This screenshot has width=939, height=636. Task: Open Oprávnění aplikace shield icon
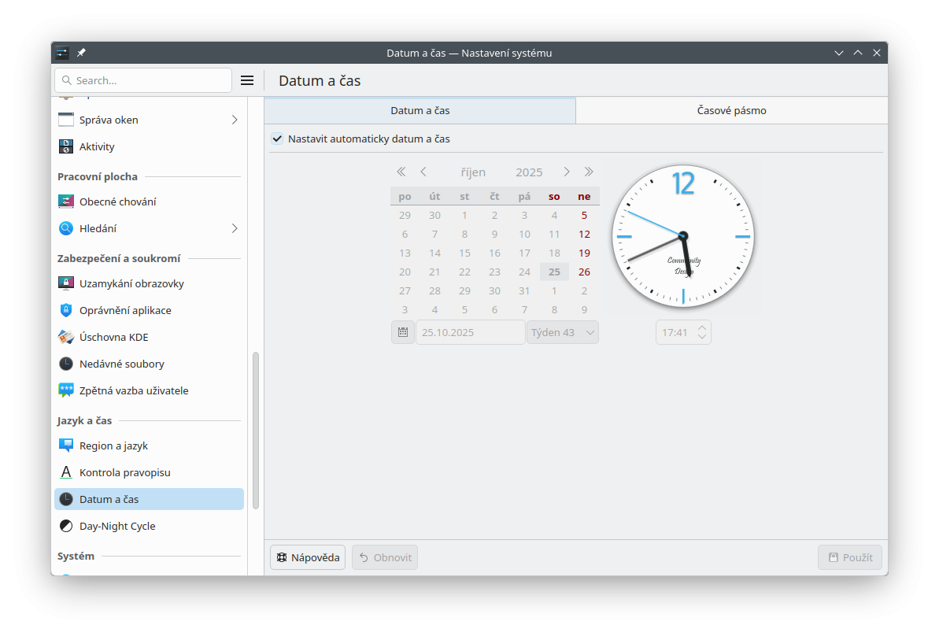pyautogui.click(x=66, y=310)
